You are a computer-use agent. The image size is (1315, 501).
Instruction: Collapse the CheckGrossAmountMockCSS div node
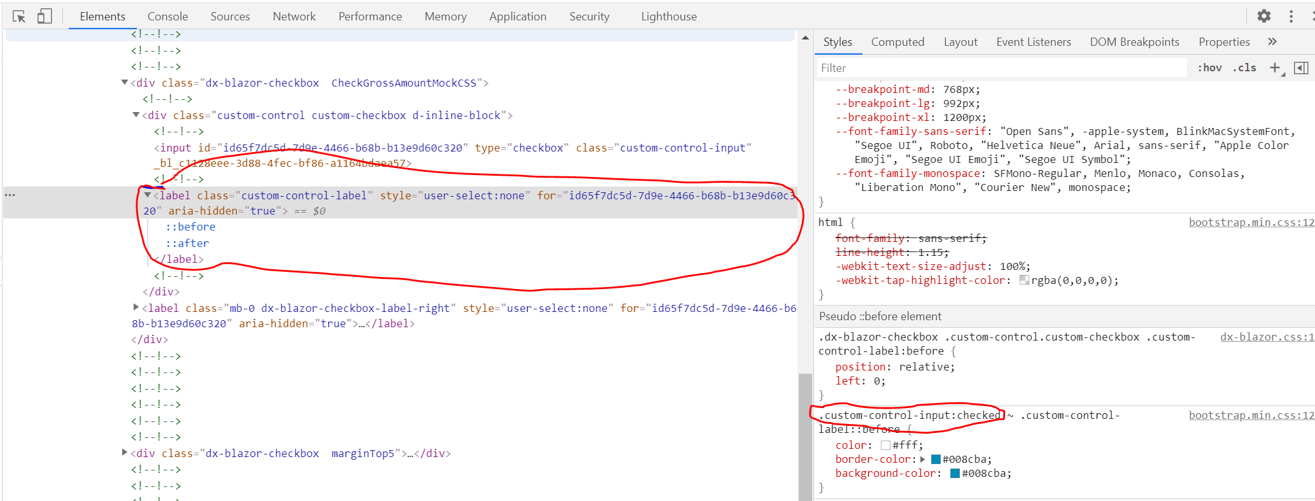[x=125, y=83]
